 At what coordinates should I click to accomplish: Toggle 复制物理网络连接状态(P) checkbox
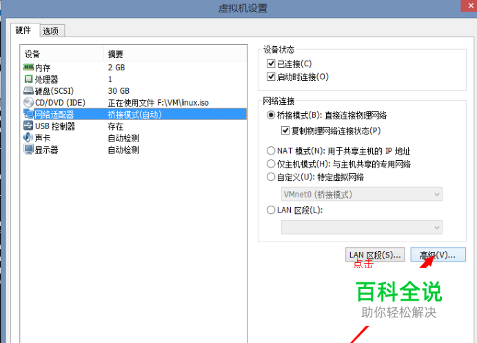[285, 130]
